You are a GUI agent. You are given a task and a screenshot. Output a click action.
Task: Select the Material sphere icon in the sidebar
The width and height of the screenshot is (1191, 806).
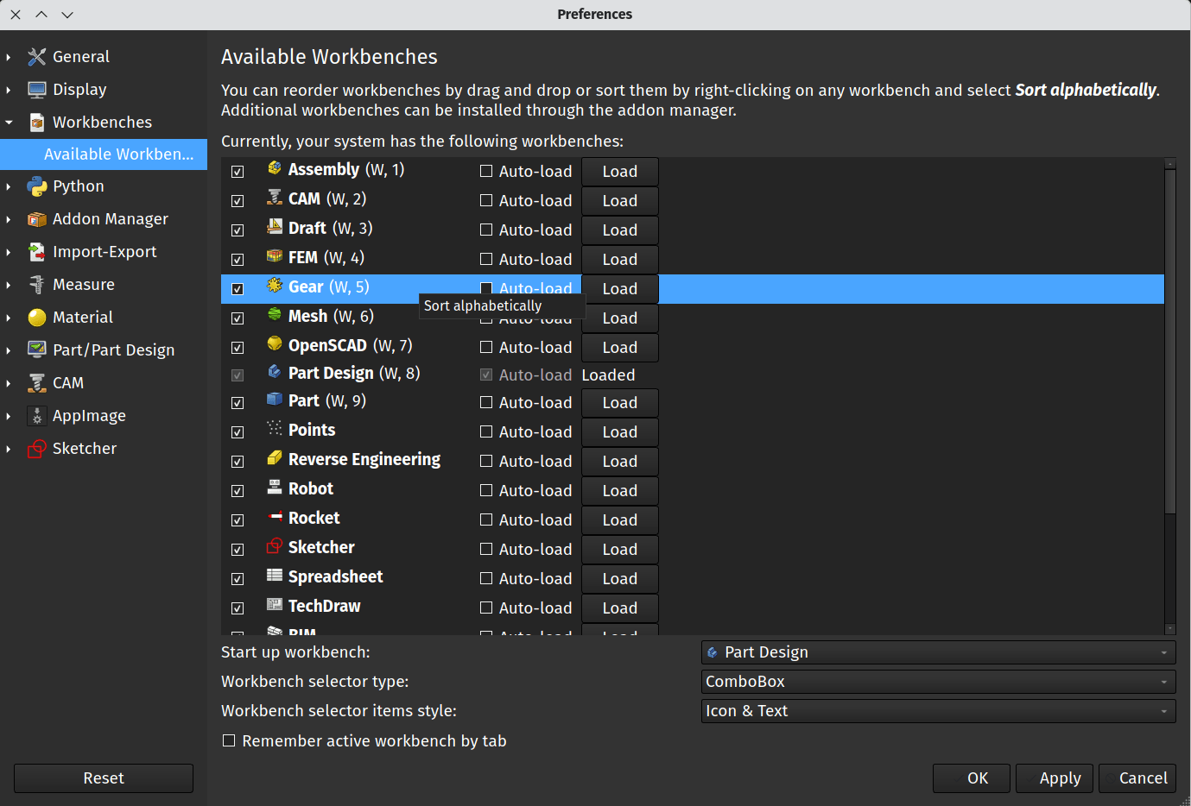click(37, 317)
